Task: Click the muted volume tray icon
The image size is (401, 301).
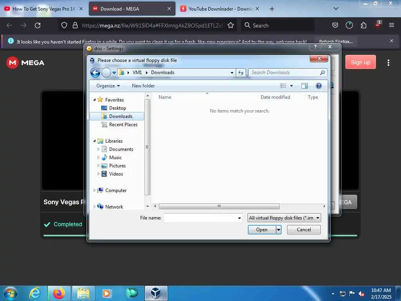Action: click(x=361, y=294)
